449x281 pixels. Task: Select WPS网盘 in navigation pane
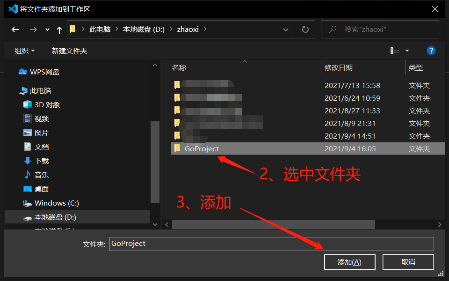coord(39,72)
